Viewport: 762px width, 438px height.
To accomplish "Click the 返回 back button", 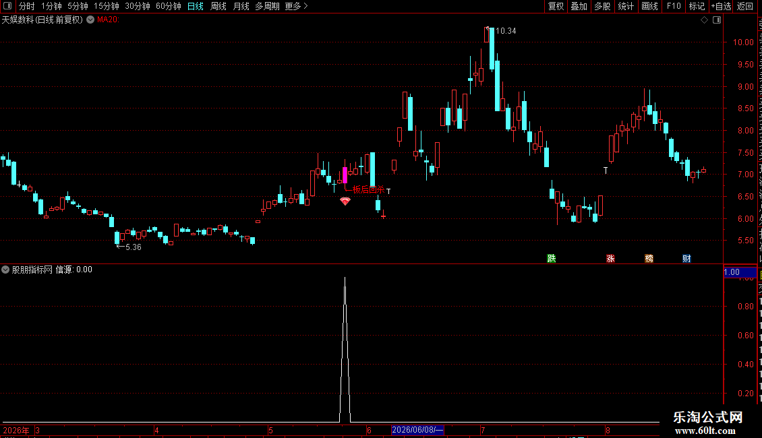I will point(744,6).
